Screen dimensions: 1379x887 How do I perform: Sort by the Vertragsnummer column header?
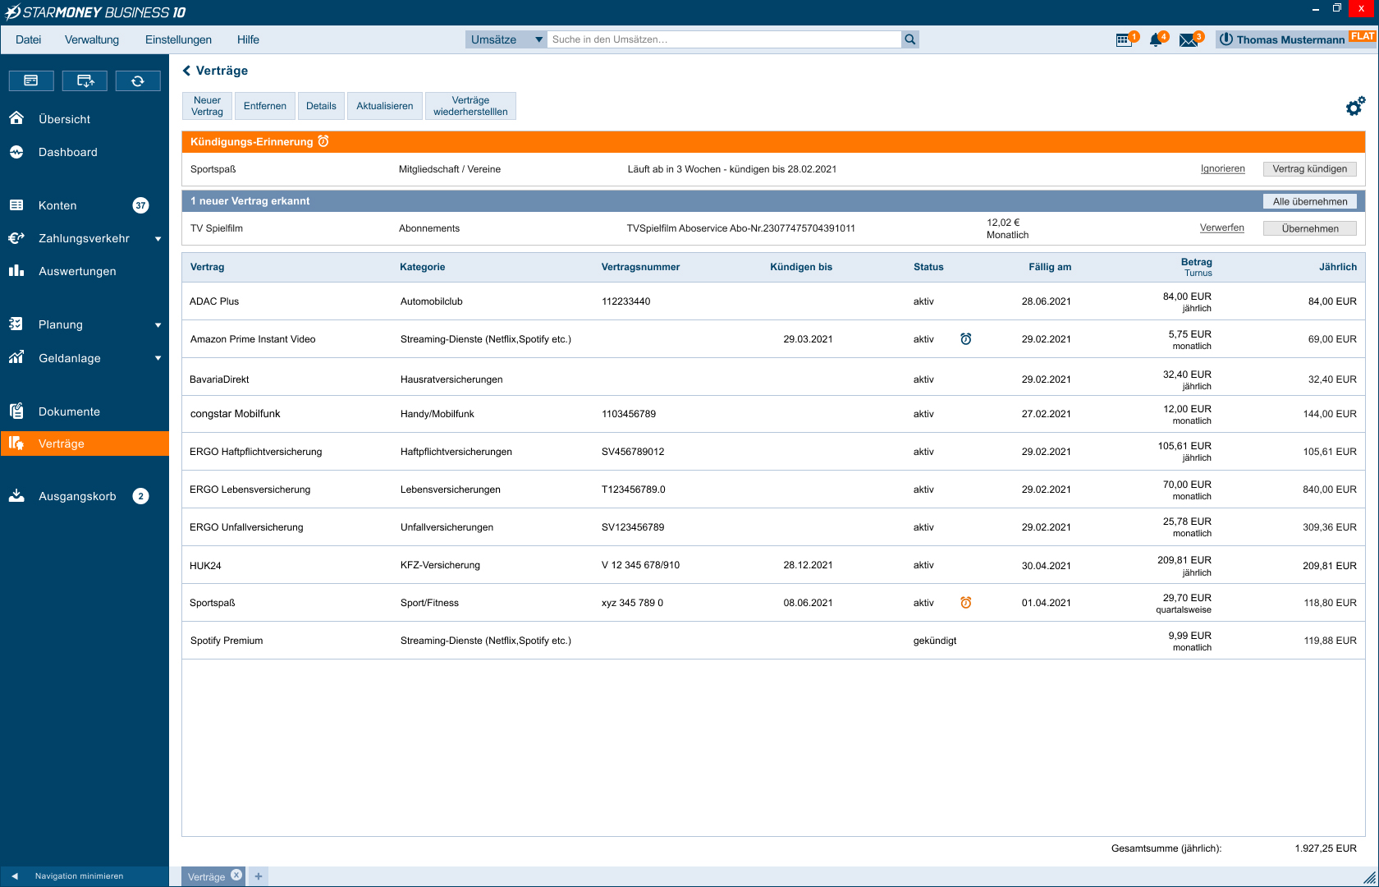pyautogui.click(x=640, y=267)
